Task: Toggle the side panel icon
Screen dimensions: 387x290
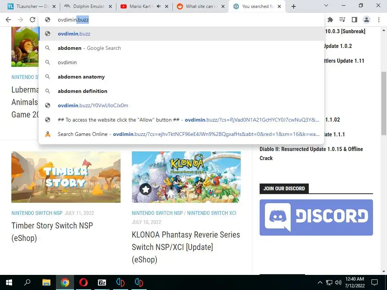Action: click(x=354, y=20)
